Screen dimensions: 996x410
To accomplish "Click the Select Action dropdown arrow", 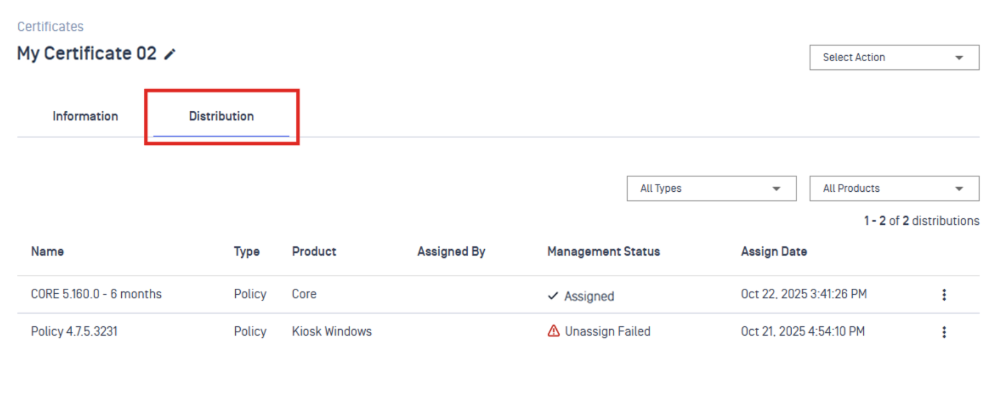I will click(959, 58).
